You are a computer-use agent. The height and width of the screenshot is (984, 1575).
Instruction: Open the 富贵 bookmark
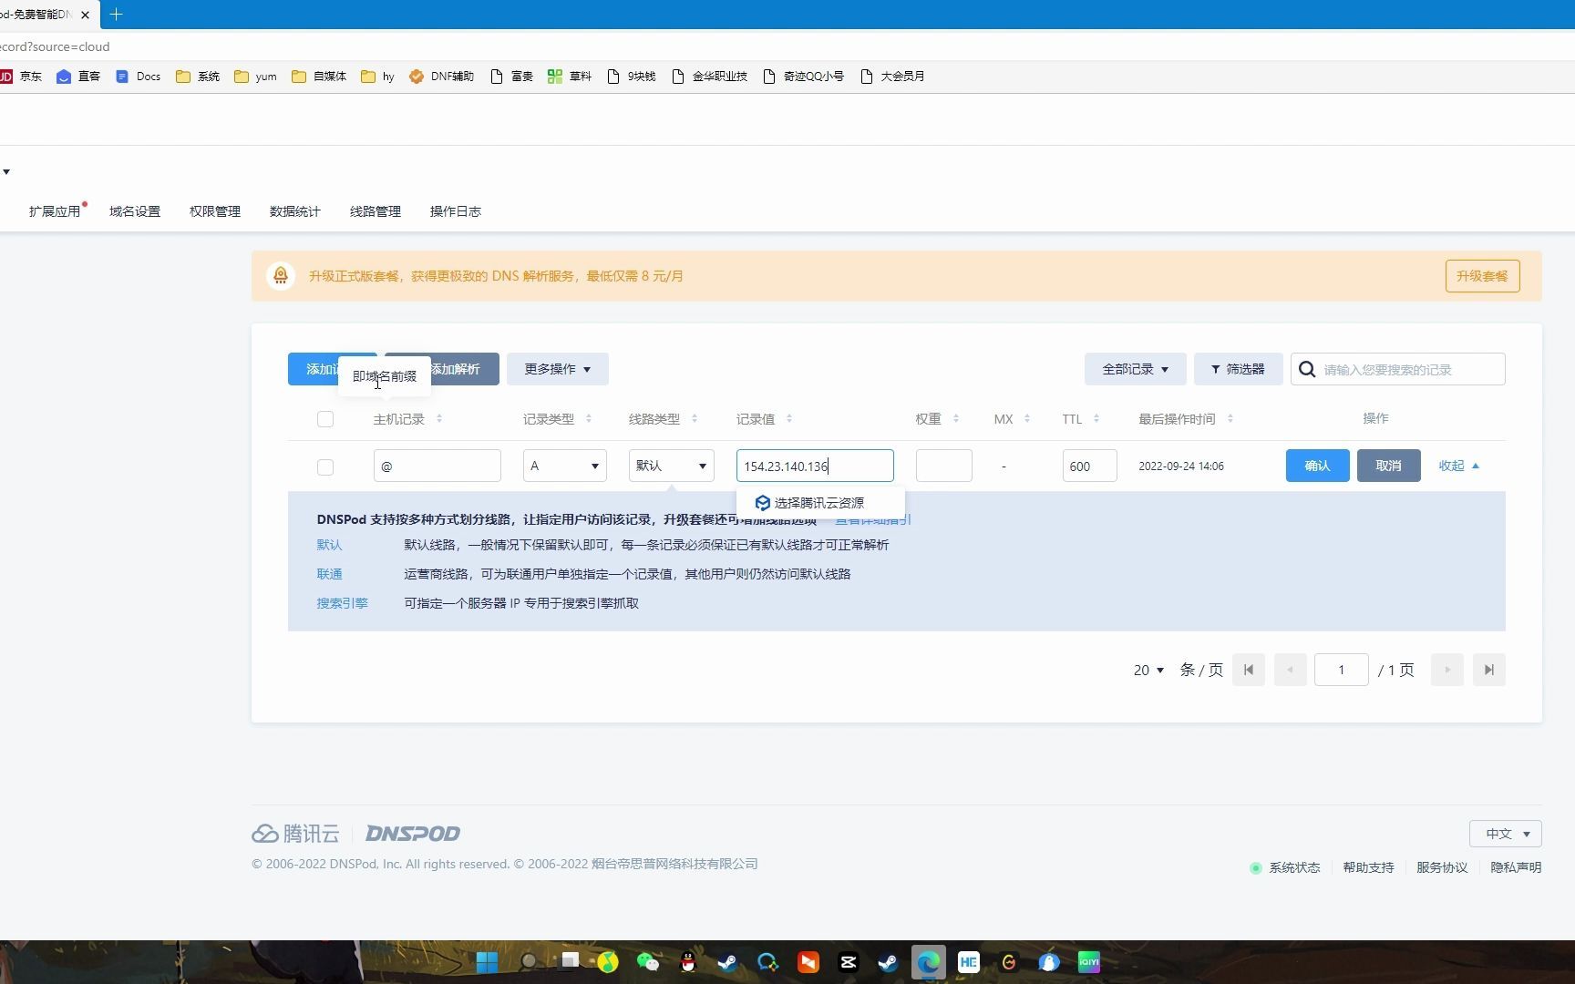[x=512, y=77]
